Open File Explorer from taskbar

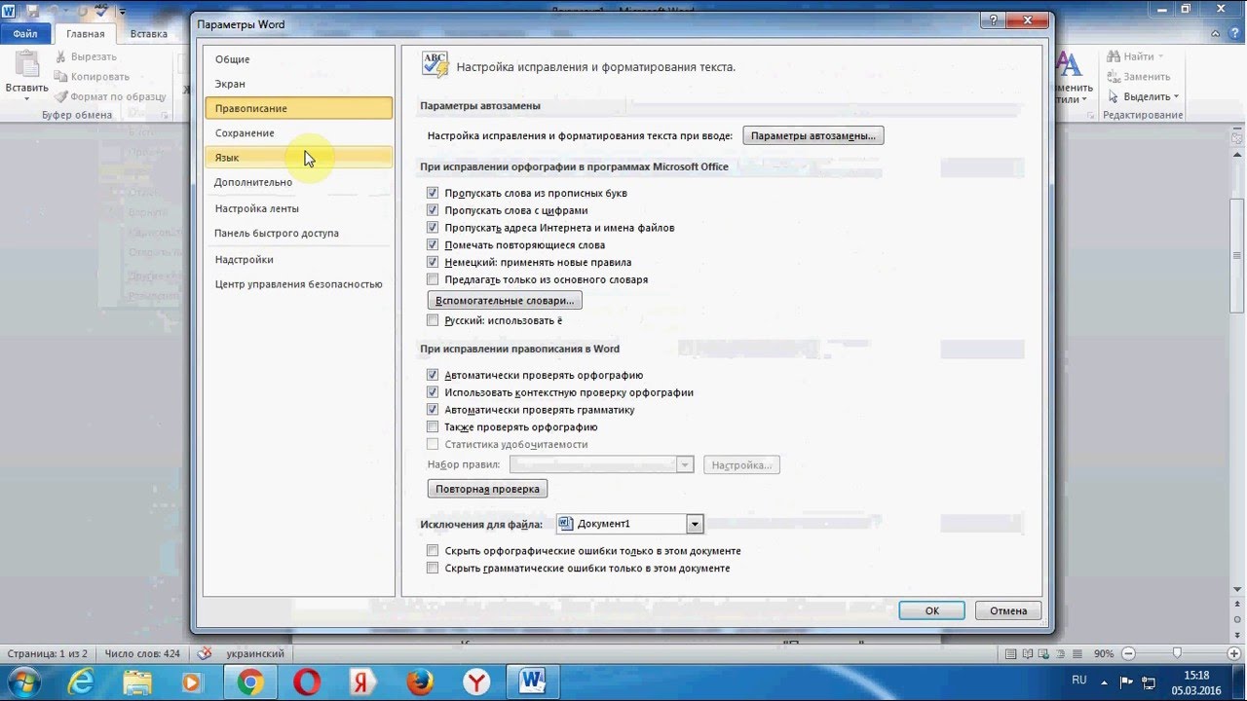(x=137, y=683)
